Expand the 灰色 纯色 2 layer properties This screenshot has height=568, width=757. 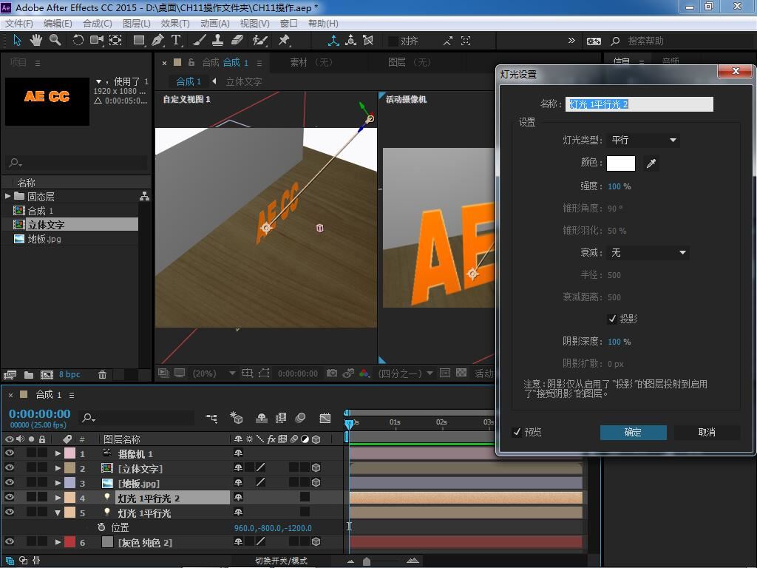tap(58, 542)
